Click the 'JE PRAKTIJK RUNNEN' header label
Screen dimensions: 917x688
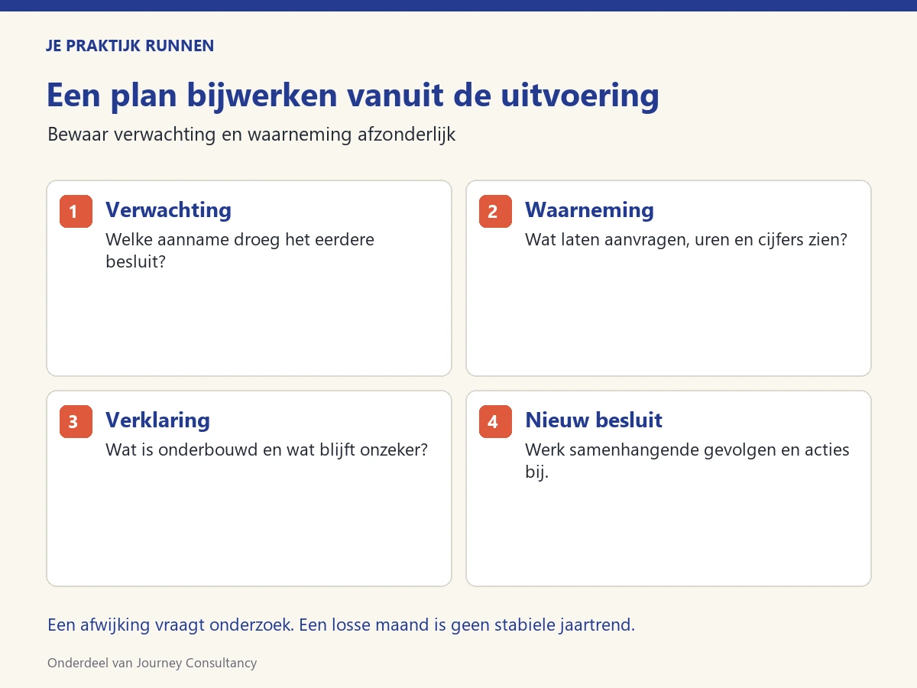coord(130,46)
